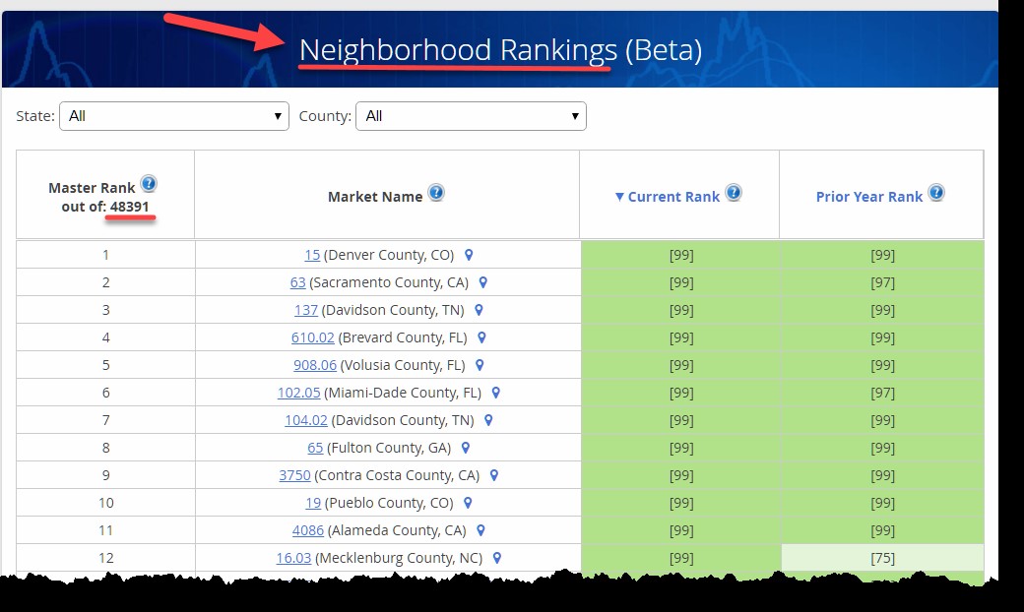The image size is (1024, 612).
Task: Open tract 16.03 link in Mecklenburg County
Action: click(293, 558)
